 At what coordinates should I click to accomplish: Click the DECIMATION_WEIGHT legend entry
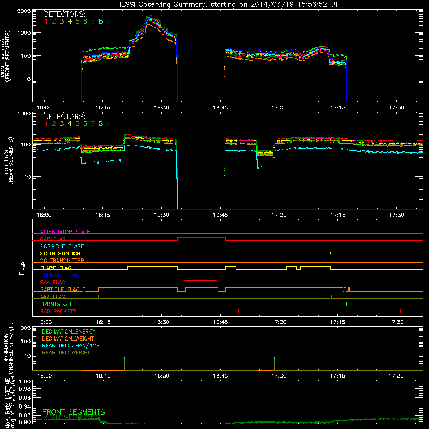(x=68, y=338)
